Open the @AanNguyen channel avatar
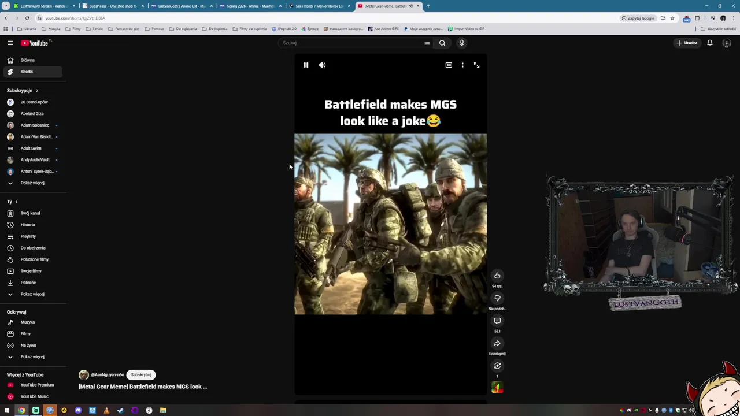Screen dimensions: 740x416 point(84,375)
